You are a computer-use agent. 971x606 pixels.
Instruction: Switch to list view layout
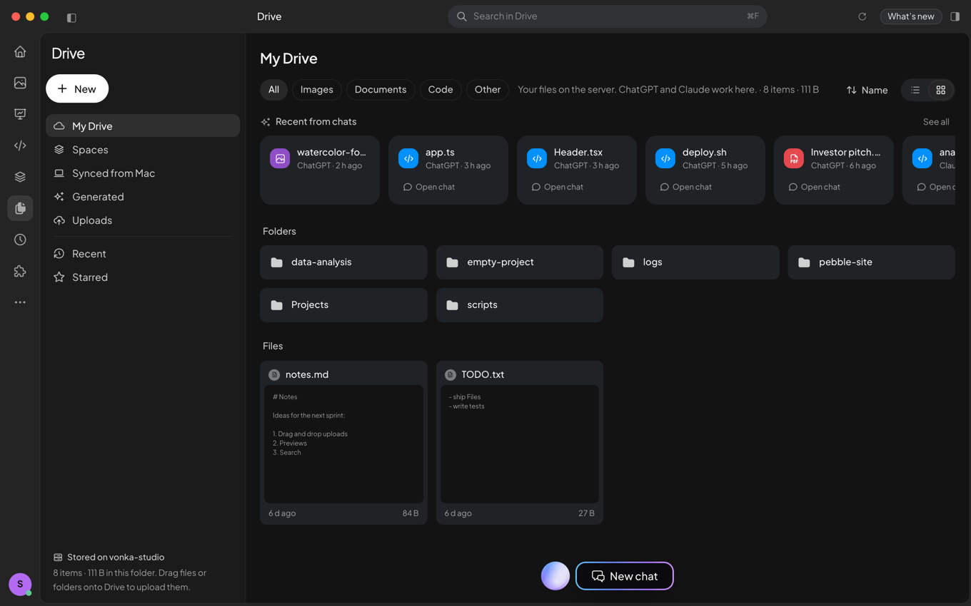(x=915, y=90)
